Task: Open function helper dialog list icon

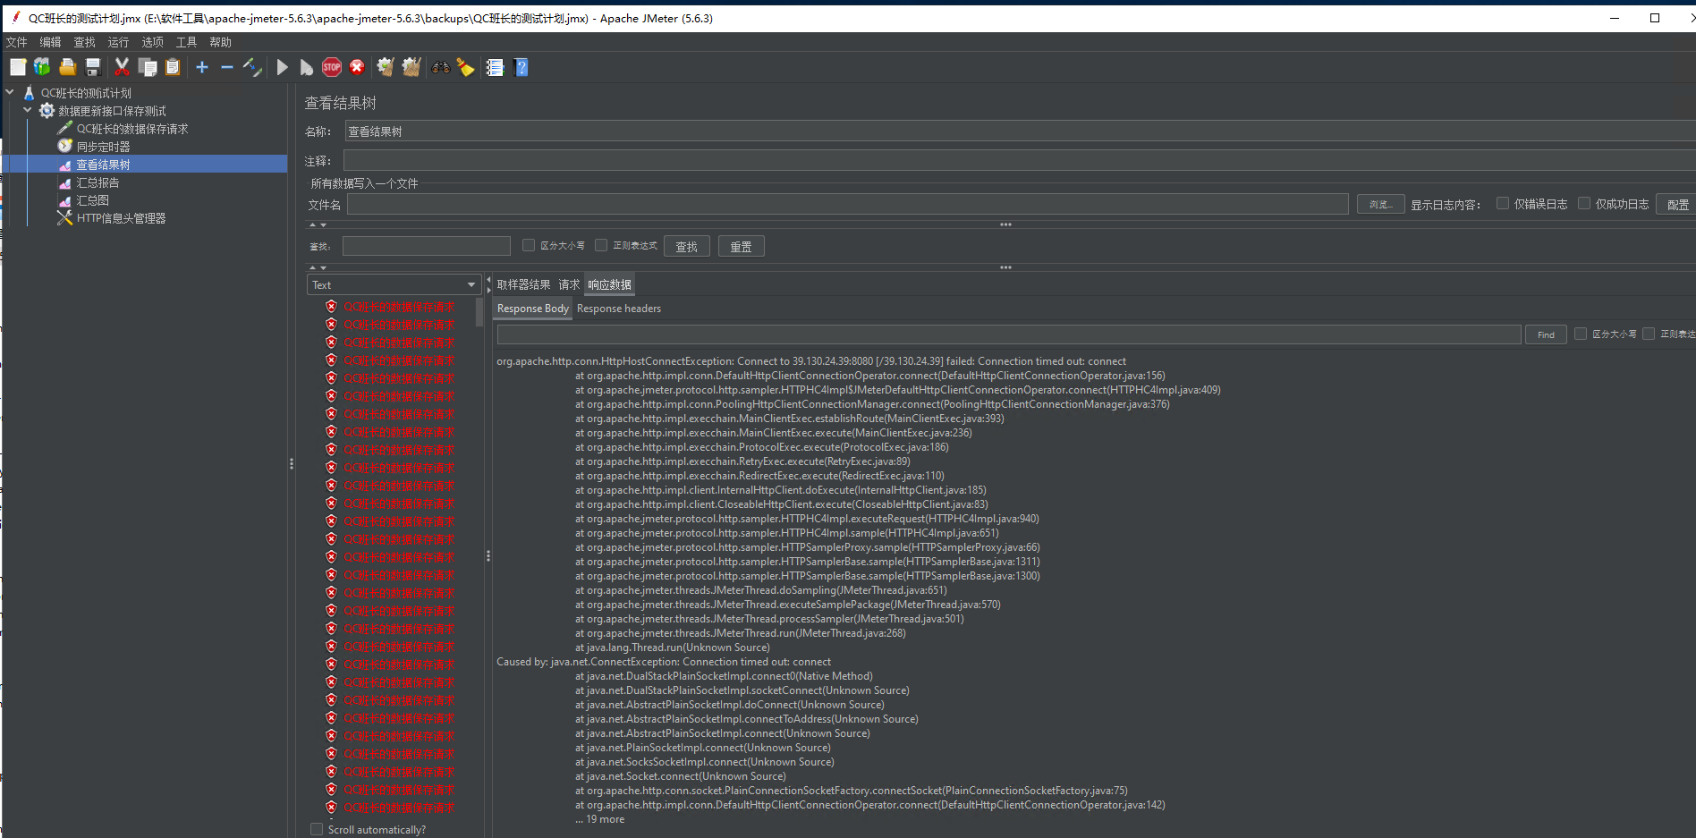Action: 495,67
